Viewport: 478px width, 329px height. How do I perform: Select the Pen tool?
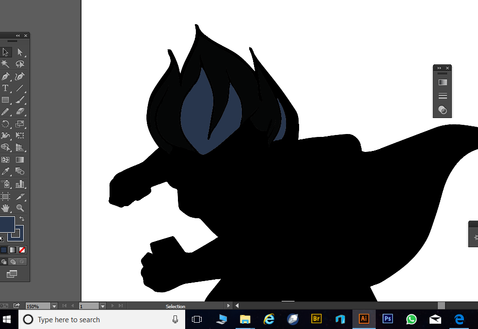[5, 76]
